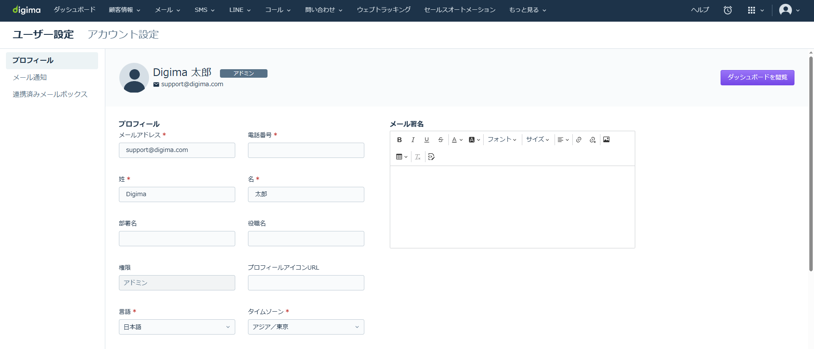Toggle italic formatting in signature editor

[413, 140]
